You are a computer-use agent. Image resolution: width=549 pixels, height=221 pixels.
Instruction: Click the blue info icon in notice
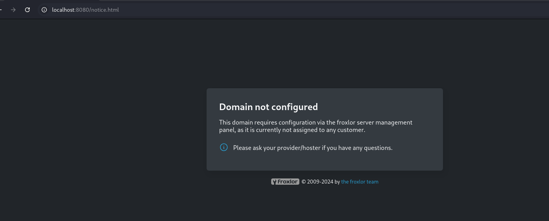(x=224, y=147)
